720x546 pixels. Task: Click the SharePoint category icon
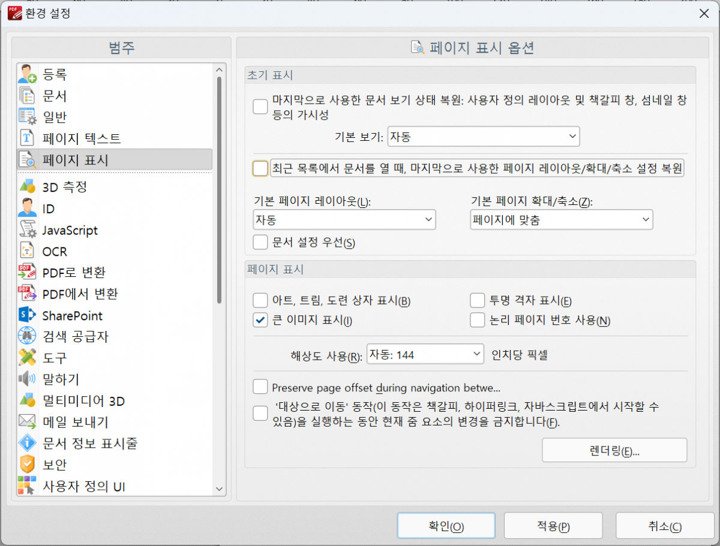click(x=27, y=315)
